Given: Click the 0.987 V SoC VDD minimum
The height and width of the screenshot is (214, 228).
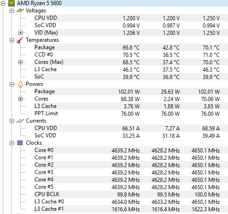Looking at the screenshot, I should [171, 26].
